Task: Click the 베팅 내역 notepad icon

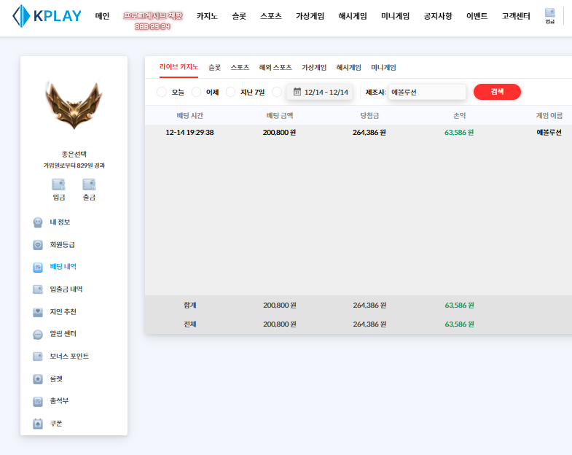Action: coord(38,268)
